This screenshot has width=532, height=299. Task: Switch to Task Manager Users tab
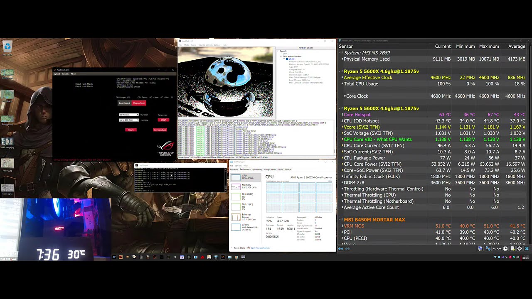273,169
